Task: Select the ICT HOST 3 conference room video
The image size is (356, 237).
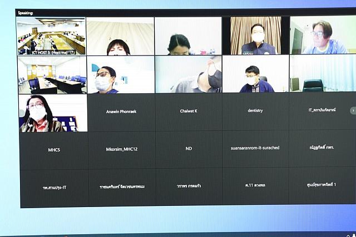Action: click(x=51, y=36)
